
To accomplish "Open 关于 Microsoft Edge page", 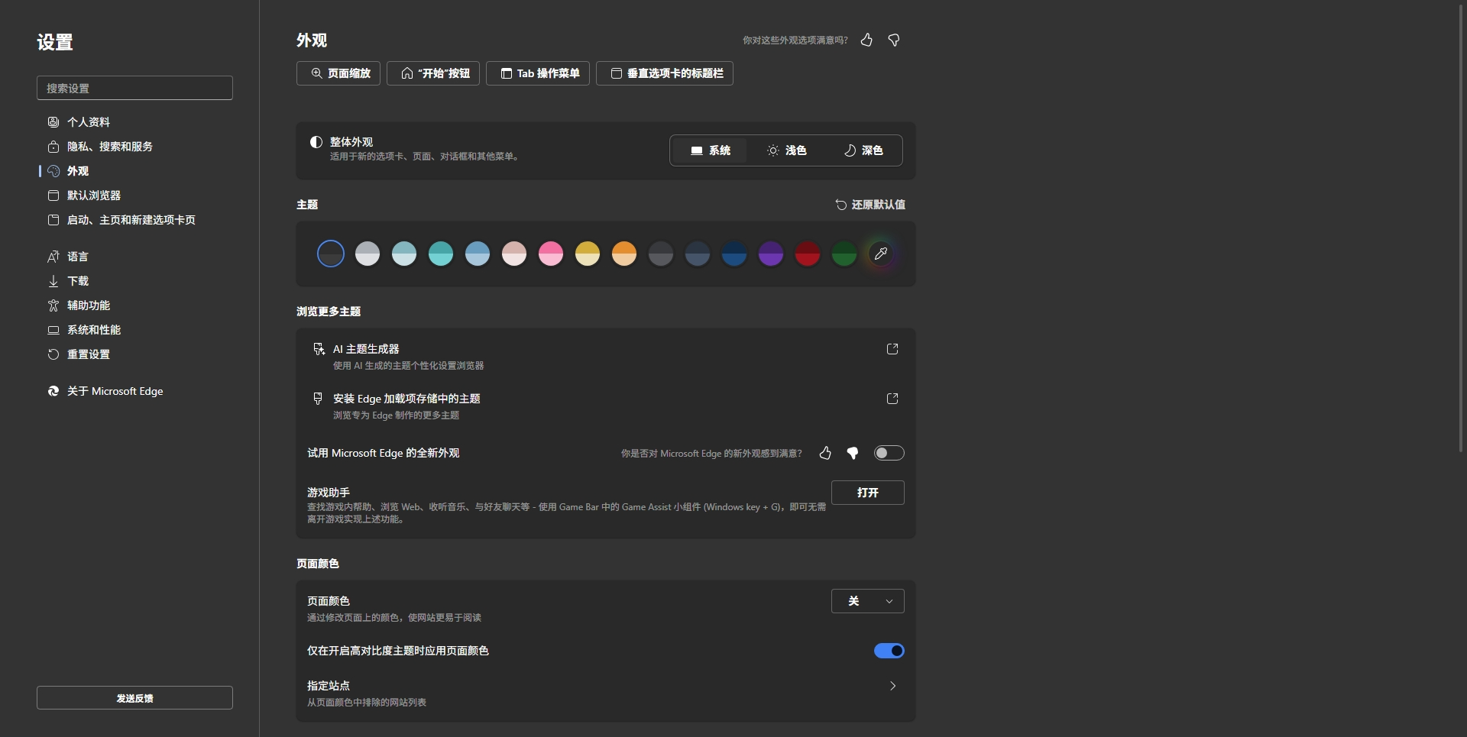I will pyautogui.click(x=115, y=391).
